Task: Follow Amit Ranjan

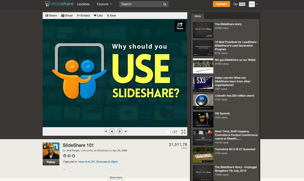Action: tap(51, 162)
